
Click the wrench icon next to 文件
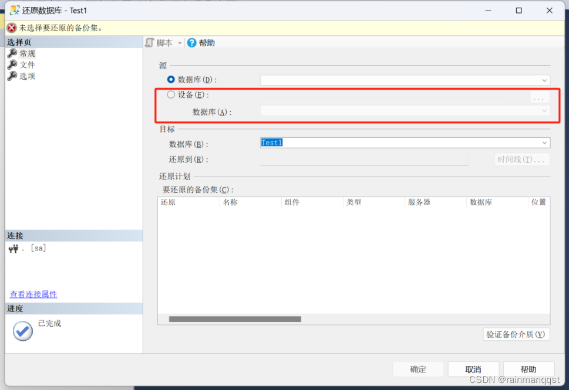[12, 65]
